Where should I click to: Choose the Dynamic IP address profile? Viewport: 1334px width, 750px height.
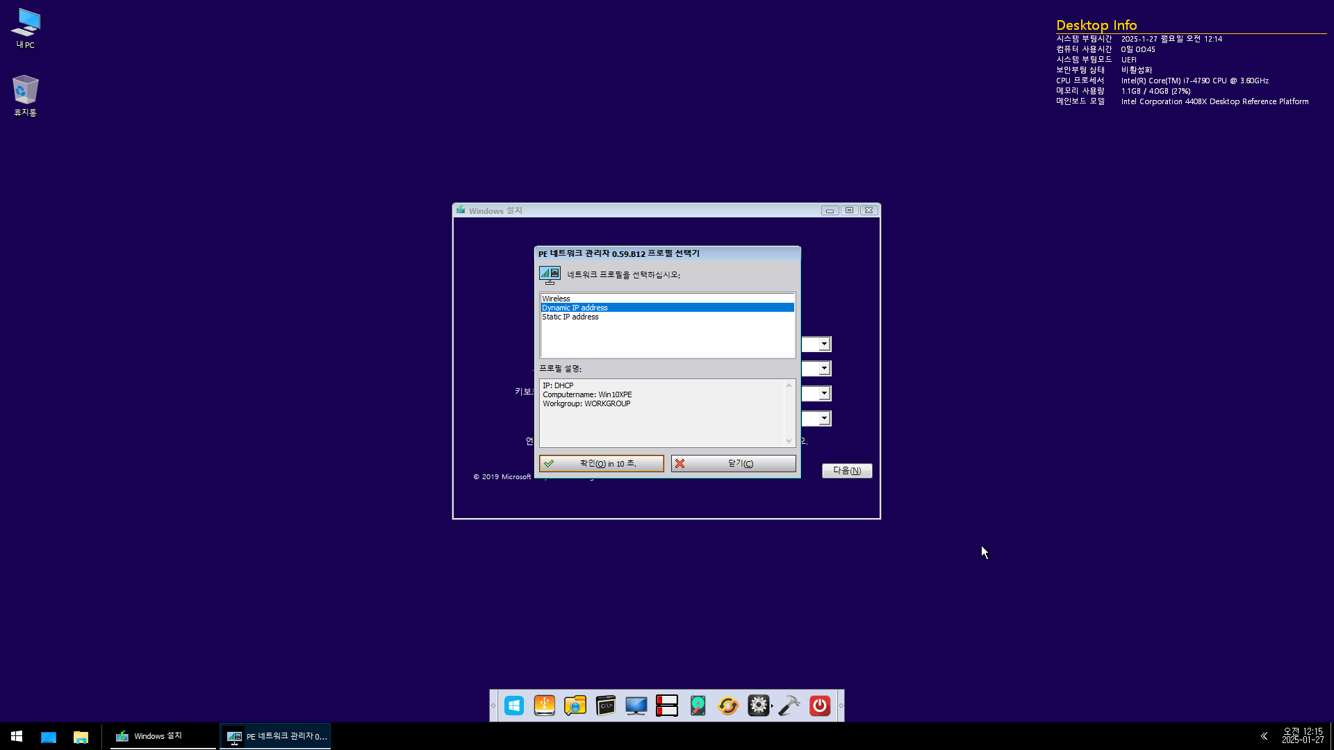point(575,308)
